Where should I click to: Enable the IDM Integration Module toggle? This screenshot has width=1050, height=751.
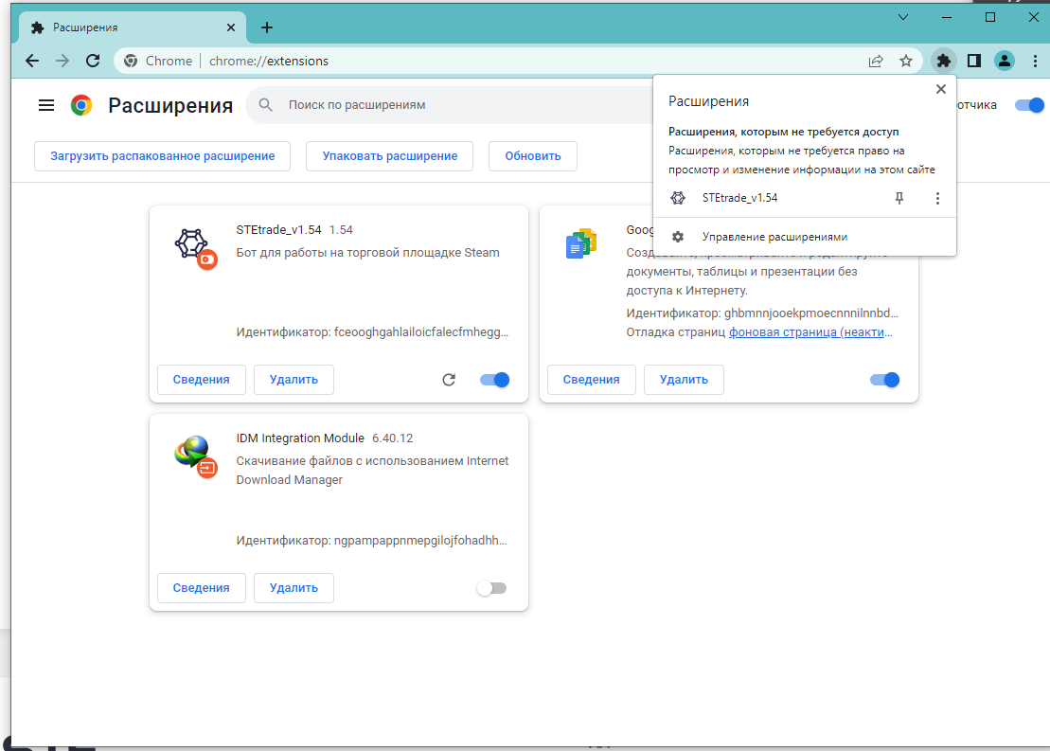492,588
